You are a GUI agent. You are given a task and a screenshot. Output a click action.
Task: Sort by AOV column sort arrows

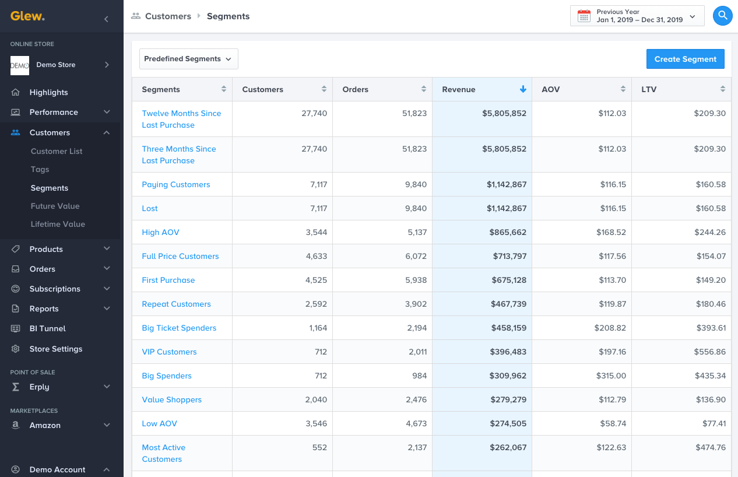click(623, 89)
